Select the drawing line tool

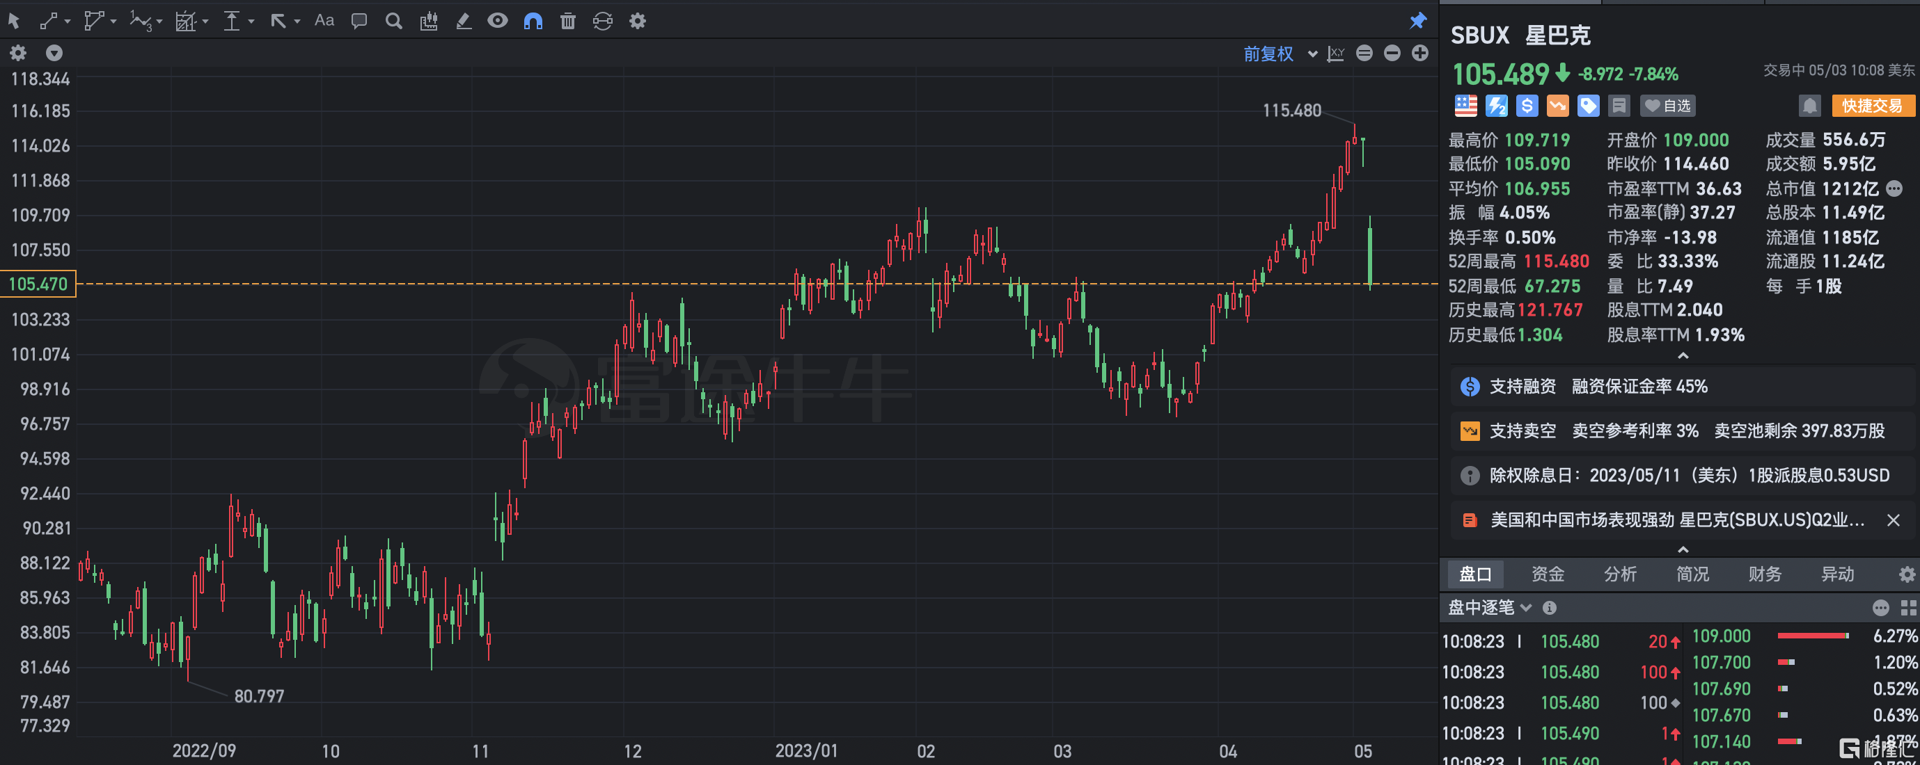(x=49, y=21)
